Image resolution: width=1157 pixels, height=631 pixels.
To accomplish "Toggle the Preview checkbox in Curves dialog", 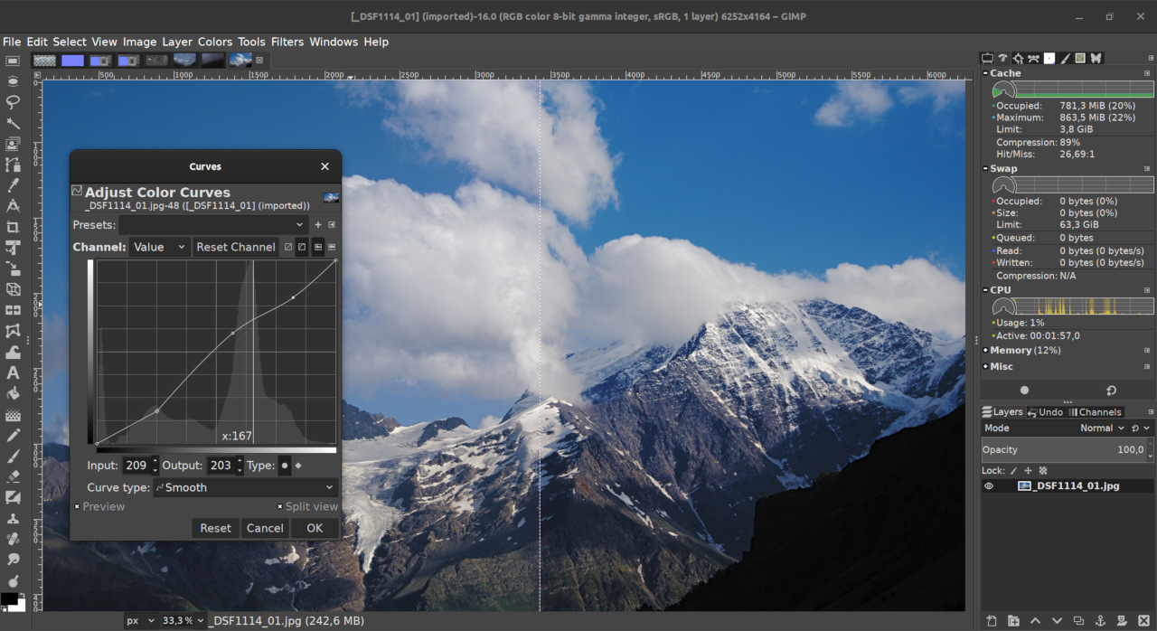I will coord(78,506).
